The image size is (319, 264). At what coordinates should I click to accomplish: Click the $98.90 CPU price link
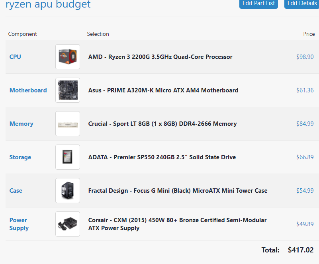point(305,57)
